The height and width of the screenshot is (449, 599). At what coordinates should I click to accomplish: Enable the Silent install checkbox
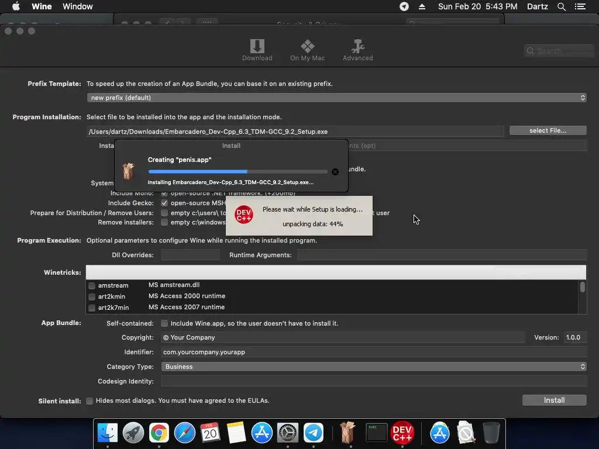pyautogui.click(x=89, y=401)
